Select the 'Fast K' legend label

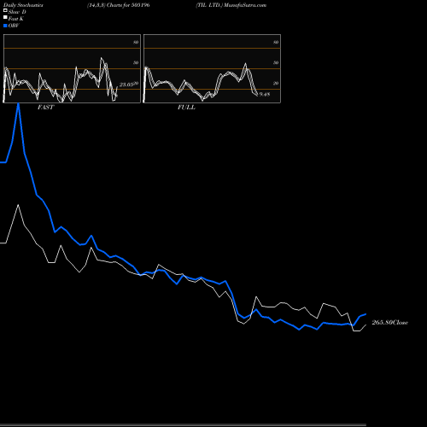[16, 19]
